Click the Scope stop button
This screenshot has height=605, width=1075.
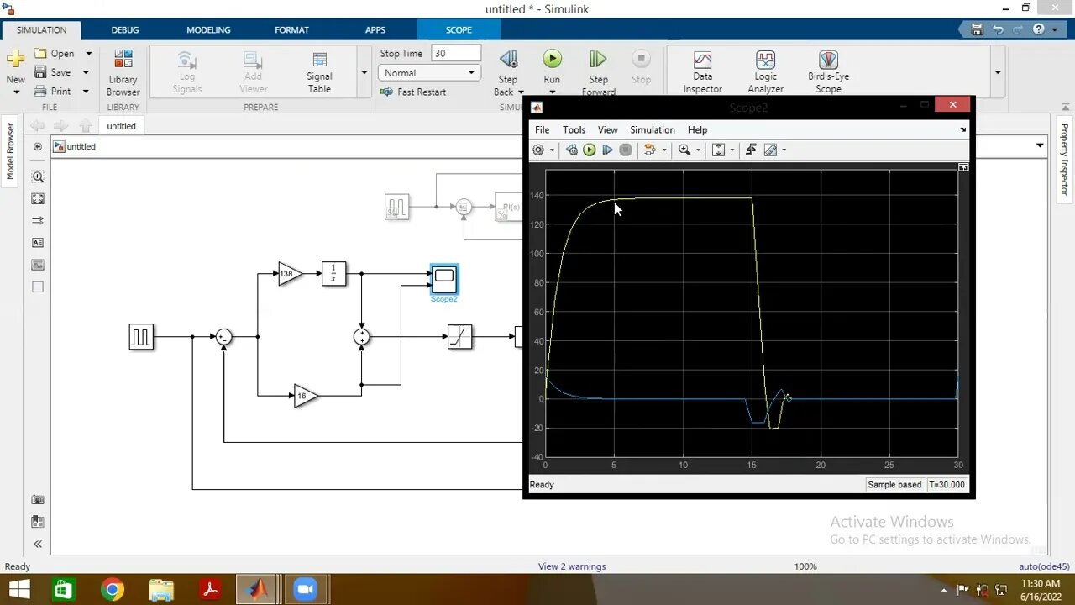point(626,150)
